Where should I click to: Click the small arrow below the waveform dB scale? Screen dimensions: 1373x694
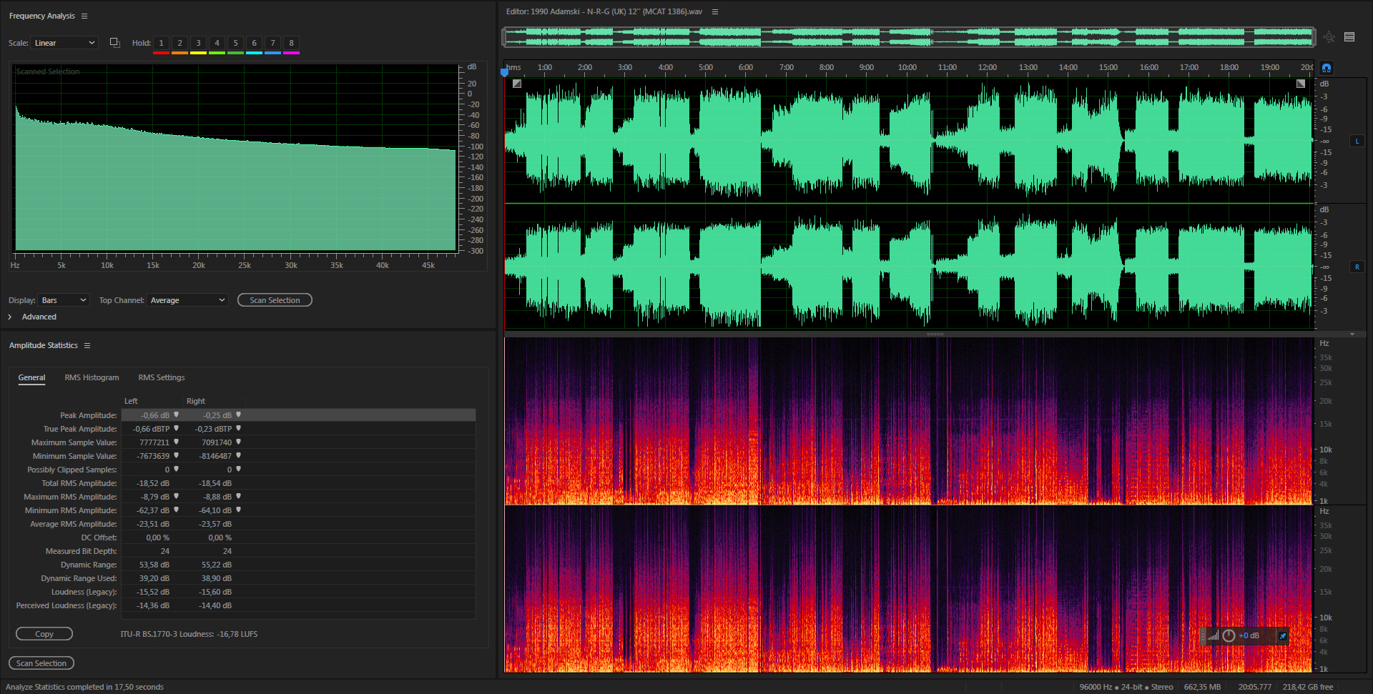click(1352, 334)
